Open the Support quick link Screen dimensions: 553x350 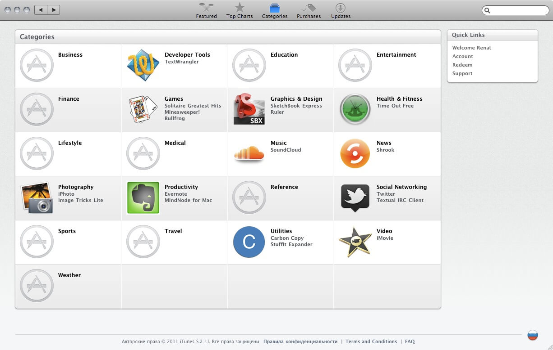point(462,73)
